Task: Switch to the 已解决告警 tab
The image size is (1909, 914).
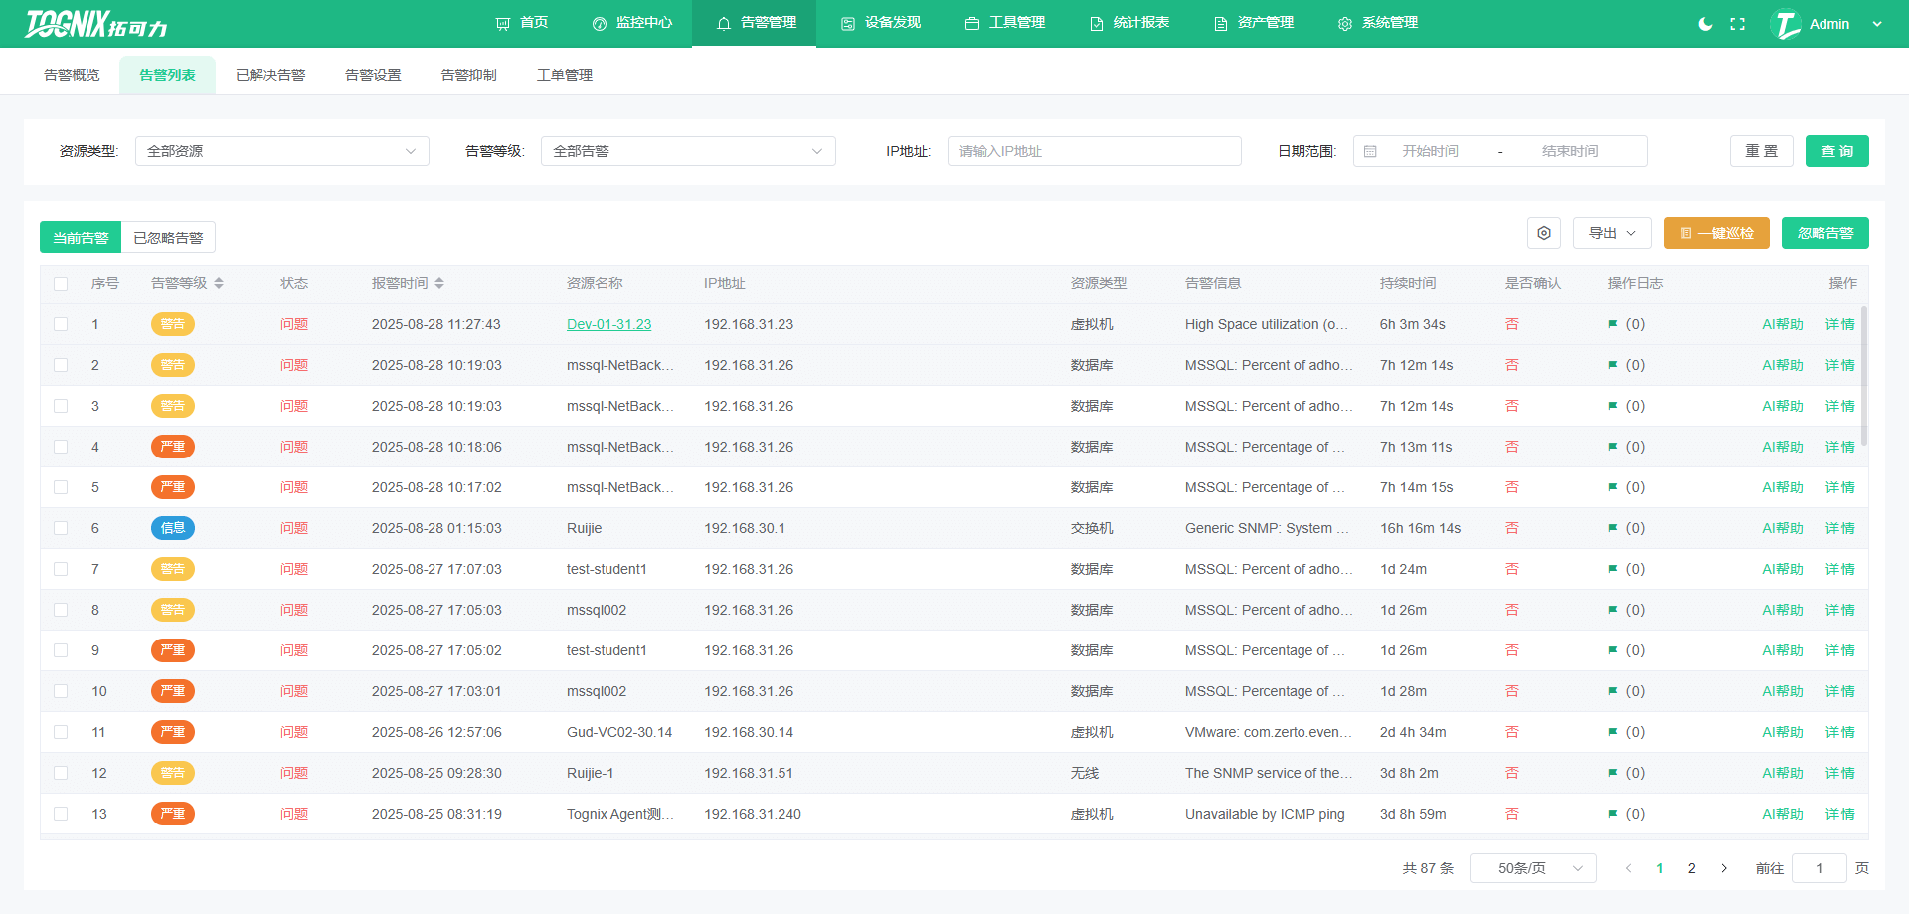Action: point(270,75)
